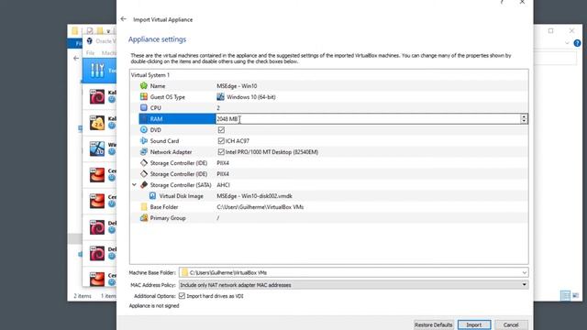Click the Virtual Disk Image icon

153,195
